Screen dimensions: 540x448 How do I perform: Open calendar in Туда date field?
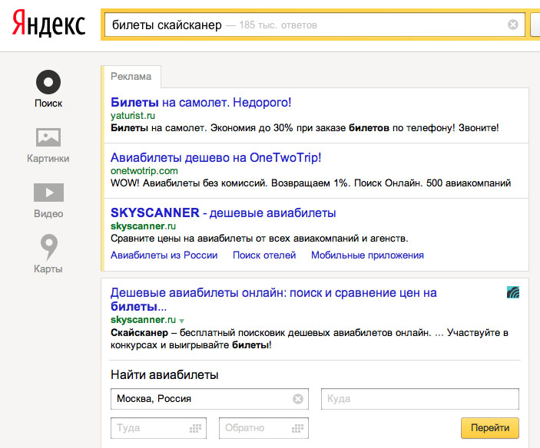pos(196,428)
